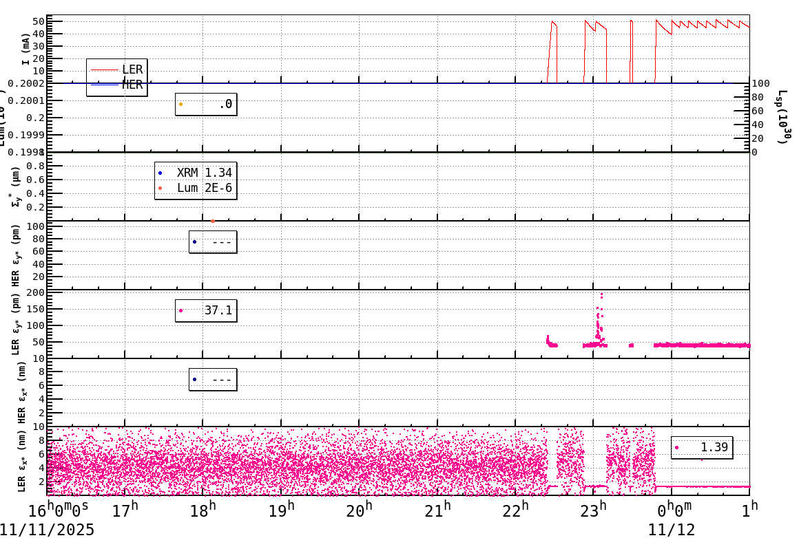Screen dimensions: 799x538
Task: Click the 1h end time label
Action: tap(749, 510)
